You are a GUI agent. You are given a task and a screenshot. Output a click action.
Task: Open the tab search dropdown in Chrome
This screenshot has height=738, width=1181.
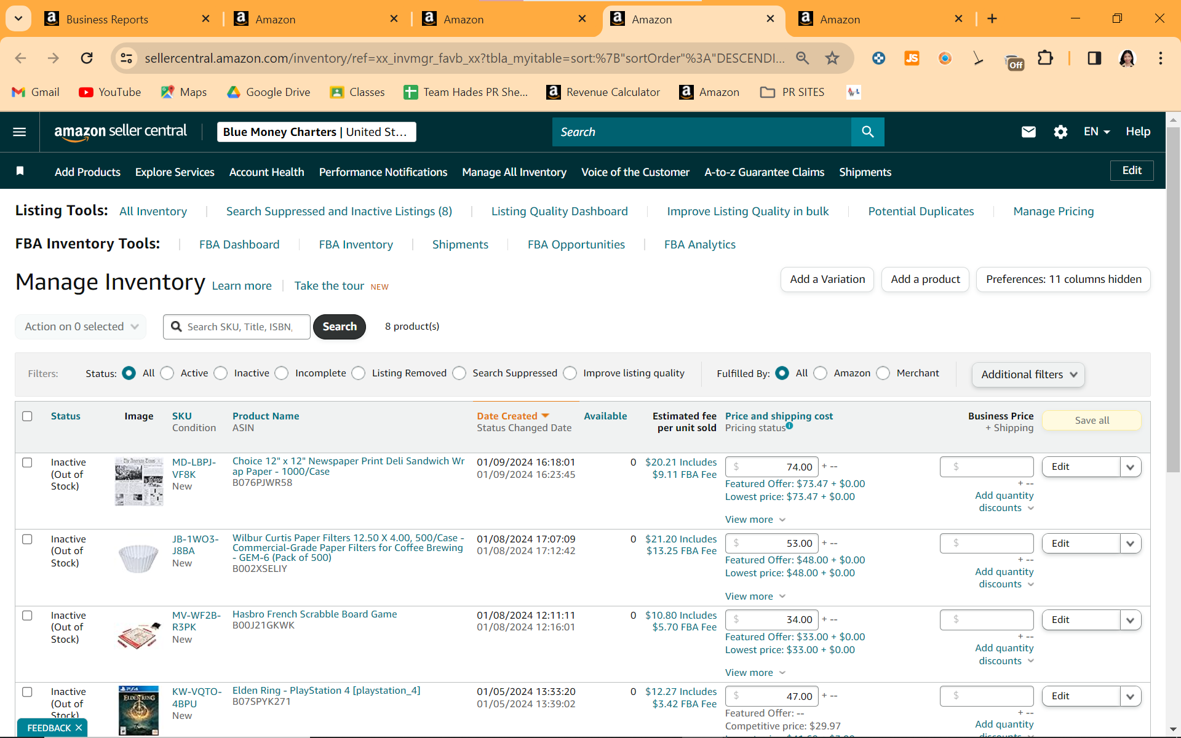[18, 19]
